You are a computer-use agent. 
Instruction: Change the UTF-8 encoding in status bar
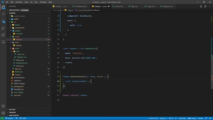click(171, 118)
